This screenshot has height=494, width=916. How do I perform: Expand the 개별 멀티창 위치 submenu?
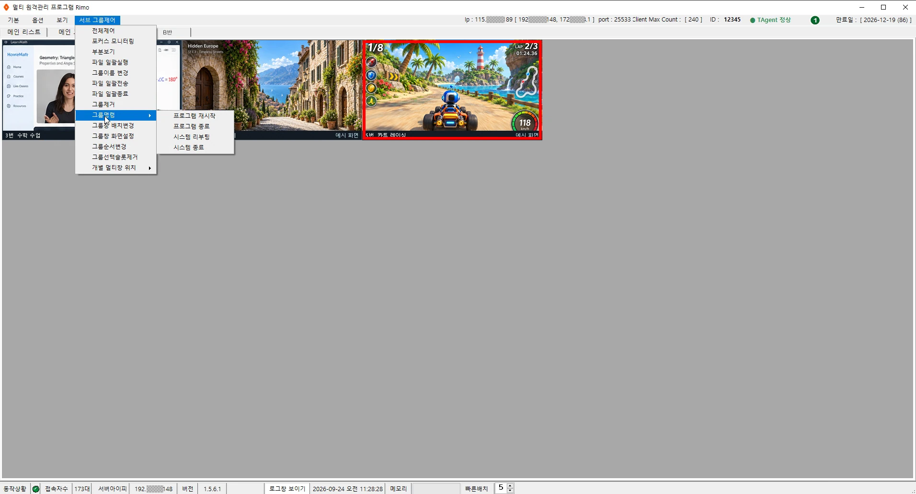pyautogui.click(x=116, y=168)
